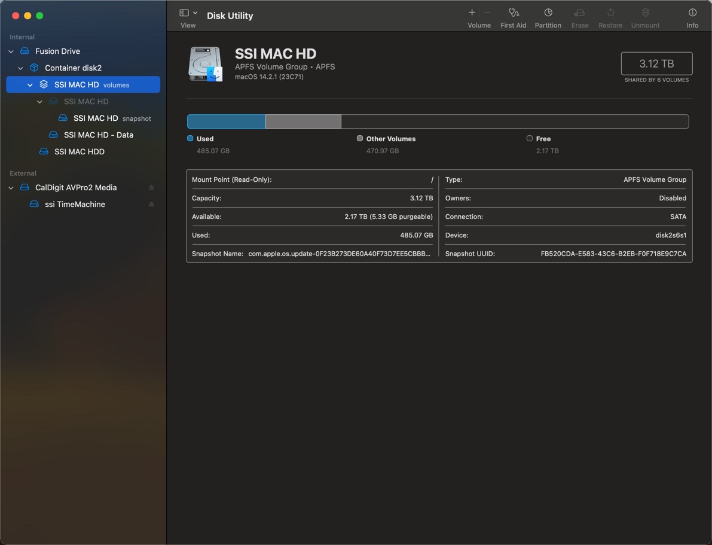Click the Unmount toolbar icon
The width and height of the screenshot is (712, 545).
click(645, 13)
